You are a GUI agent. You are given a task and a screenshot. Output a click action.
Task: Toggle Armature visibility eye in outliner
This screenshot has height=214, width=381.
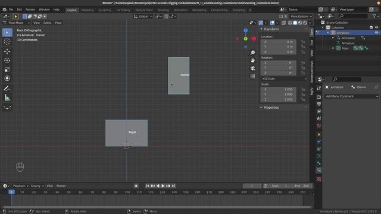tap(376, 33)
